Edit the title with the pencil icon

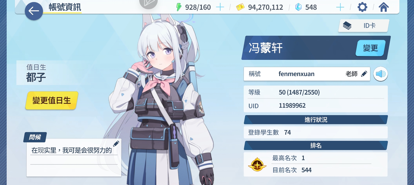pyautogui.click(x=364, y=74)
